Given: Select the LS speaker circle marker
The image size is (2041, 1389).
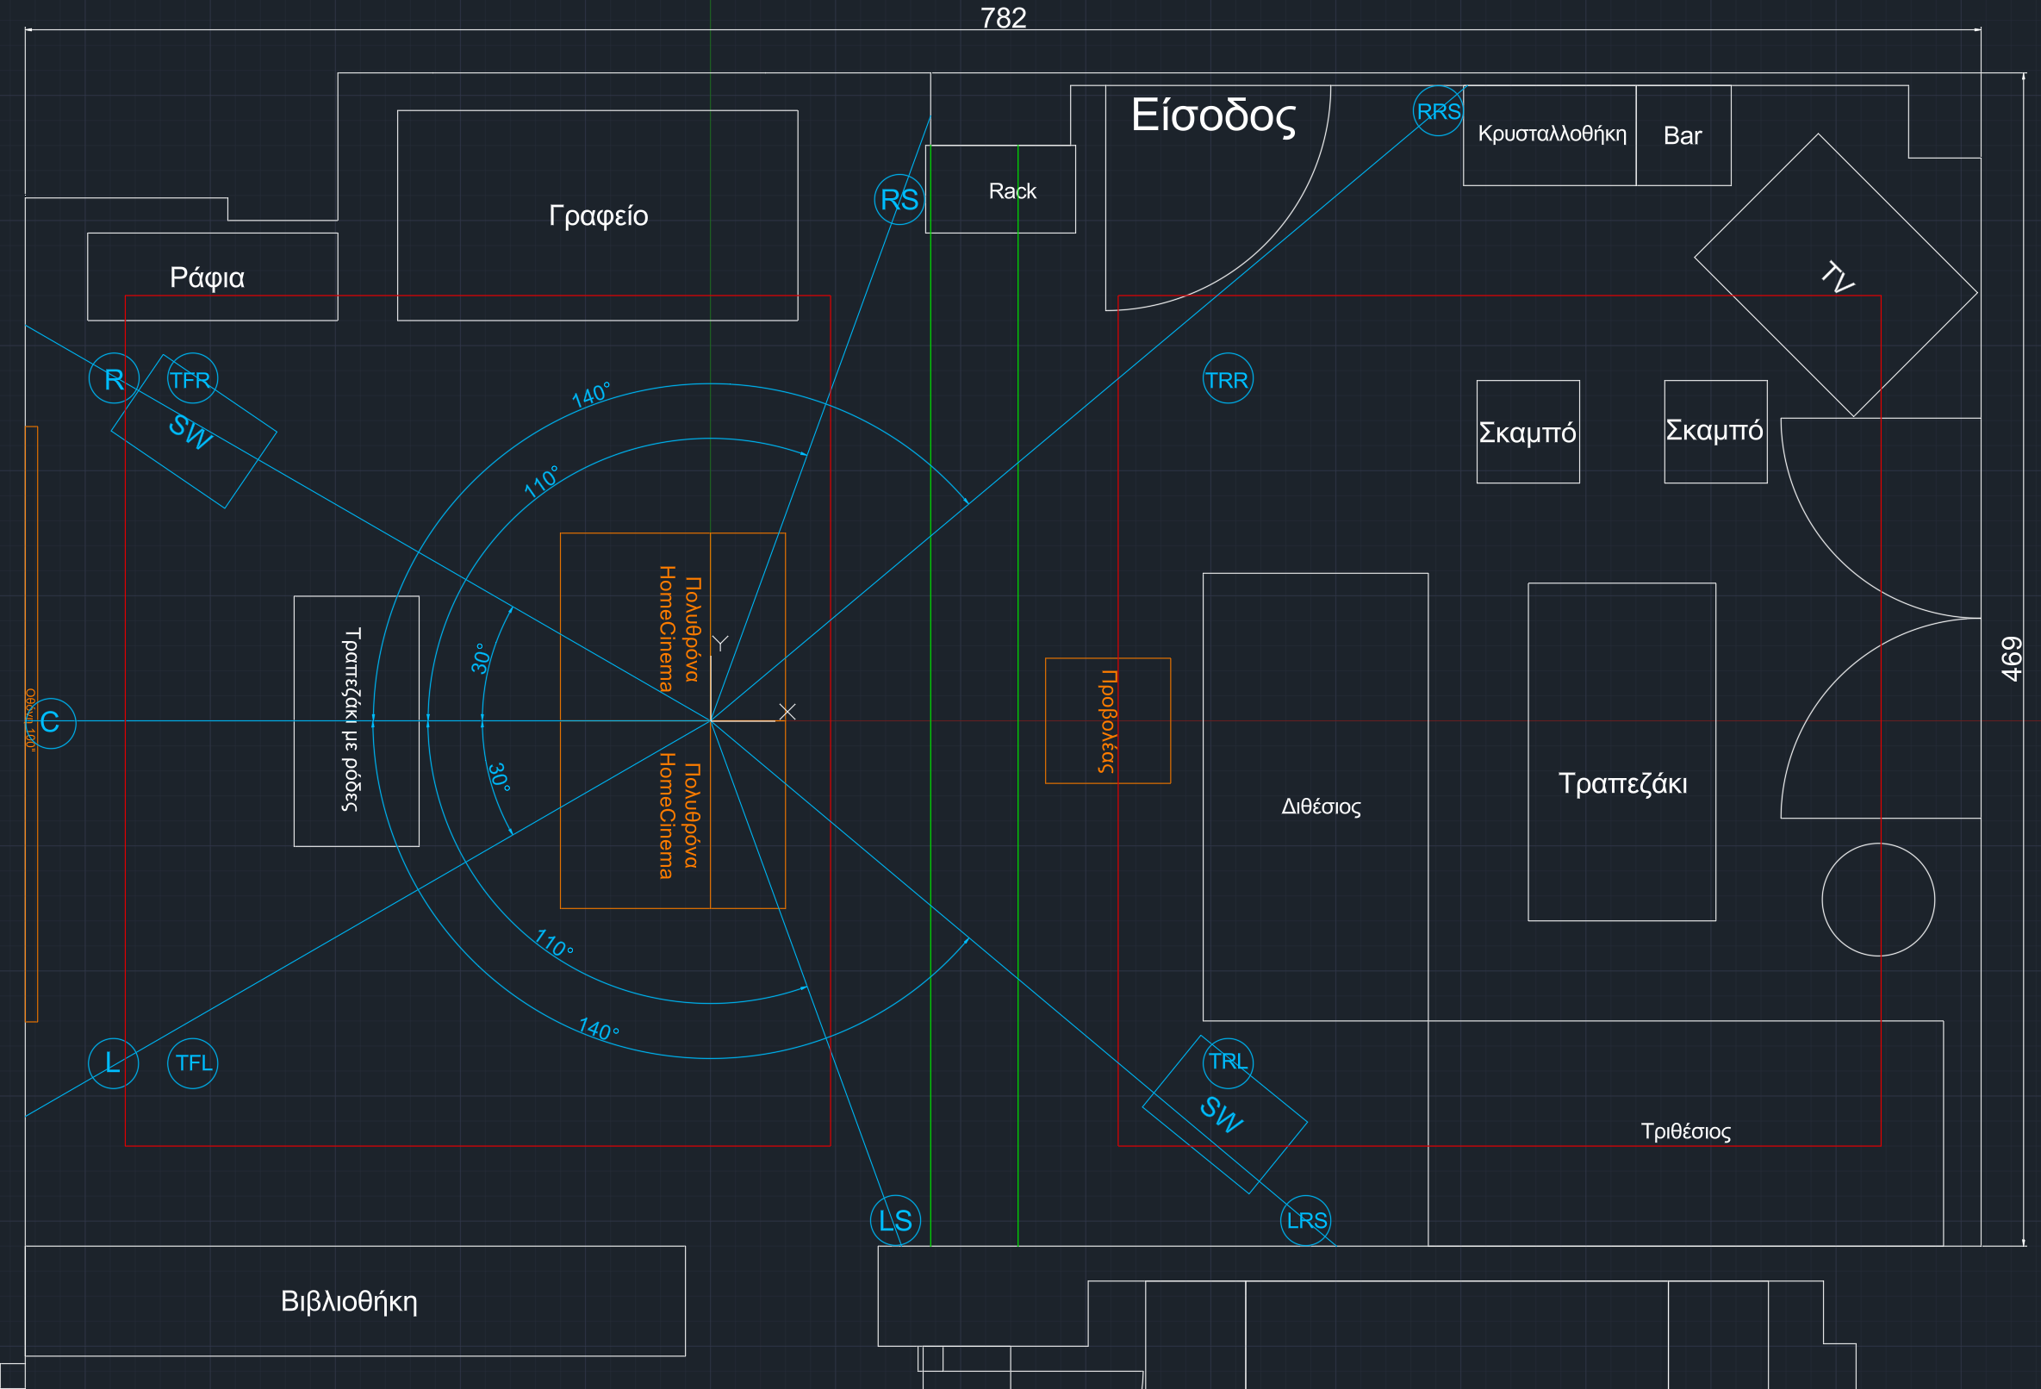Looking at the screenshot, I should [x=895, y=1219].
